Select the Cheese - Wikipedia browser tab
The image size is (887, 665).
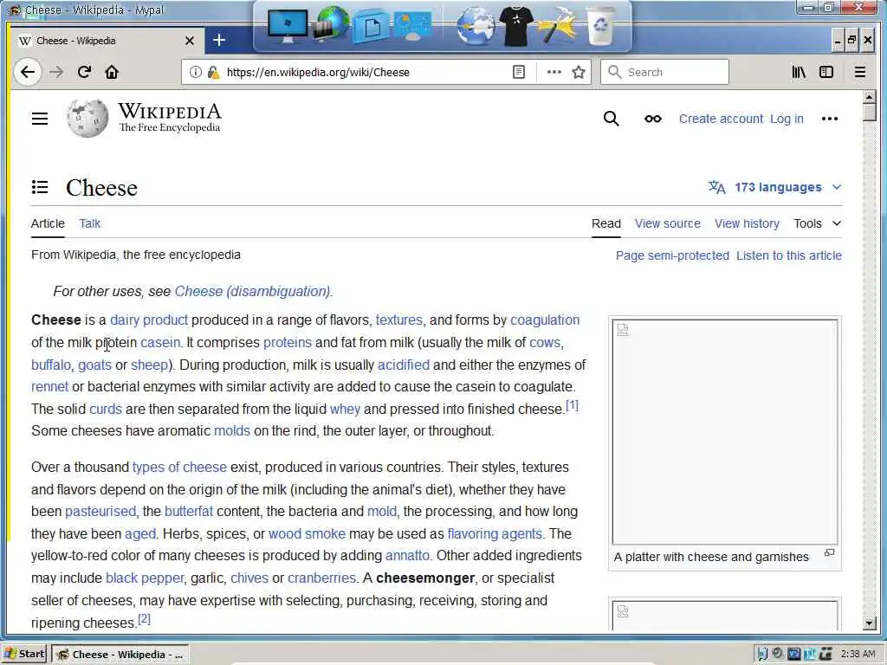click(107, 41)
